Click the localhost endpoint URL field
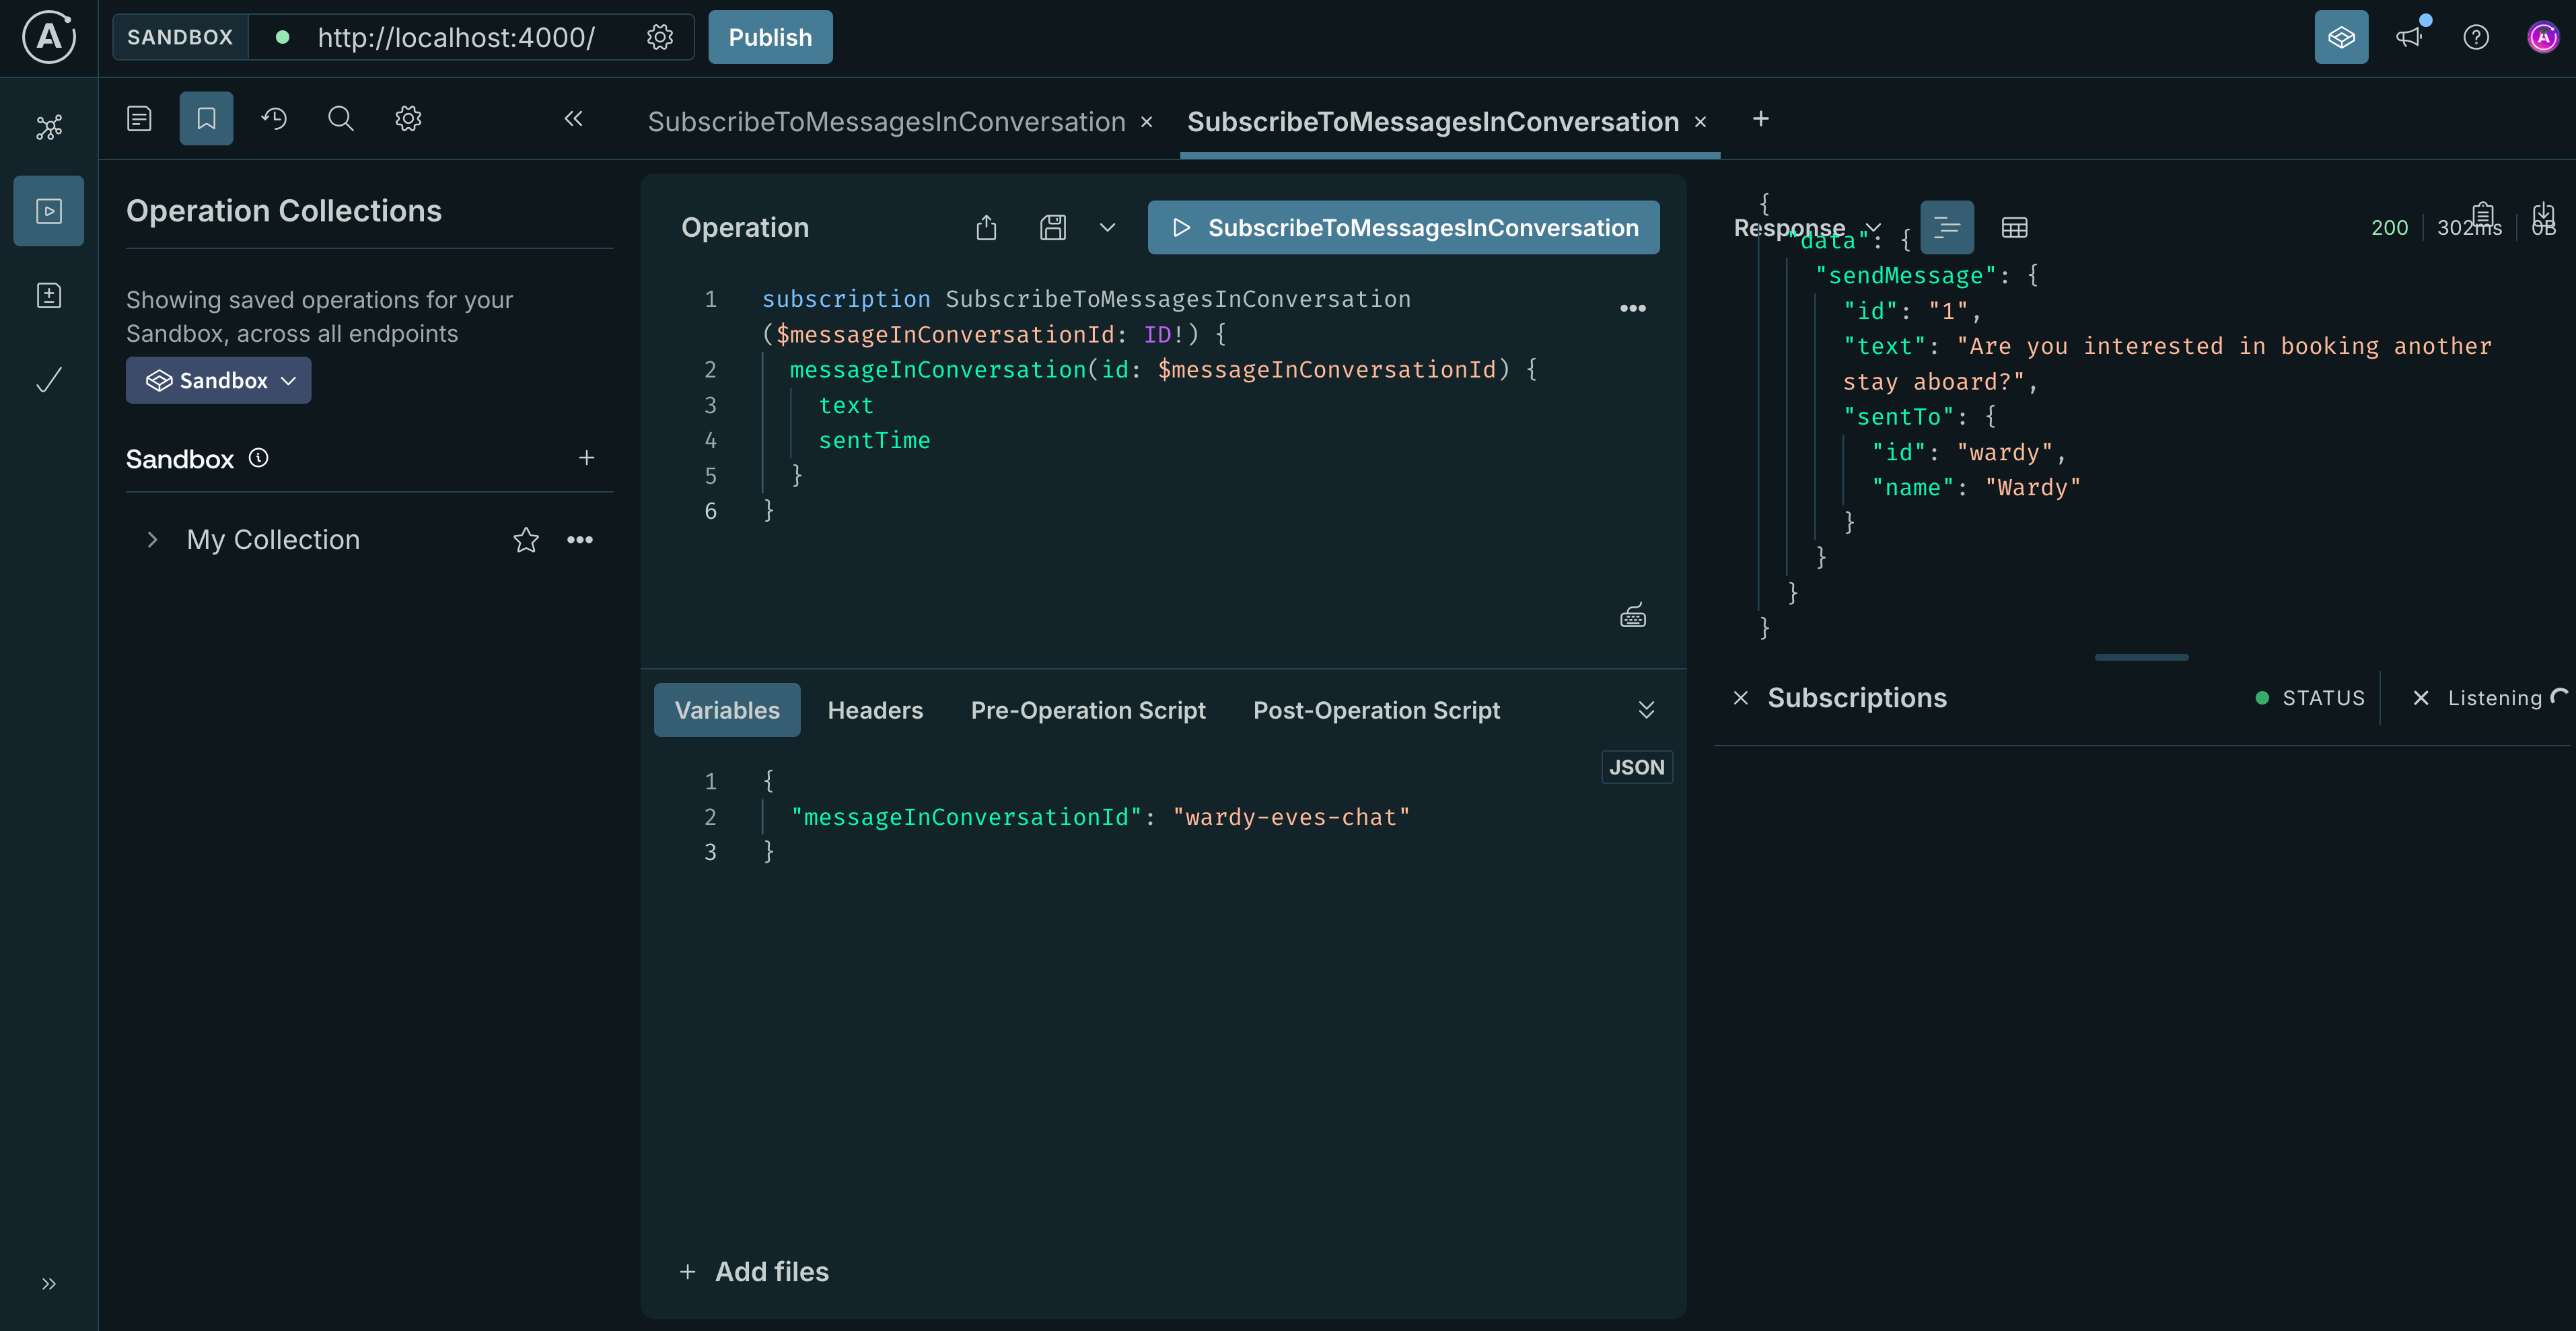 pyautogui.click(x=456, y=38)
